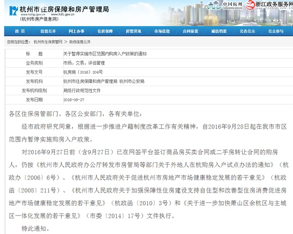Open 市场信息 in the navigation bar
This screenshot has height=234, width=293.
point(162,31)
